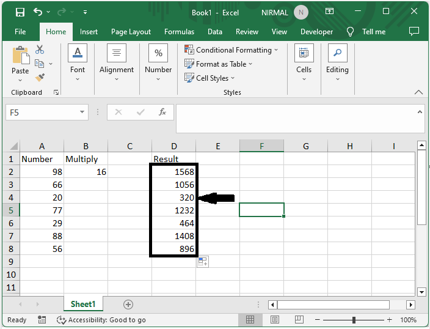Click the macro recording status bar icon

coord(42,320)
